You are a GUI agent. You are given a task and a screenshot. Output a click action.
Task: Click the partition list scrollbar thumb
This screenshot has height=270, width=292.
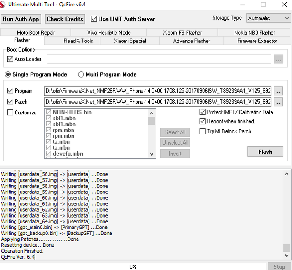(151, 120)
